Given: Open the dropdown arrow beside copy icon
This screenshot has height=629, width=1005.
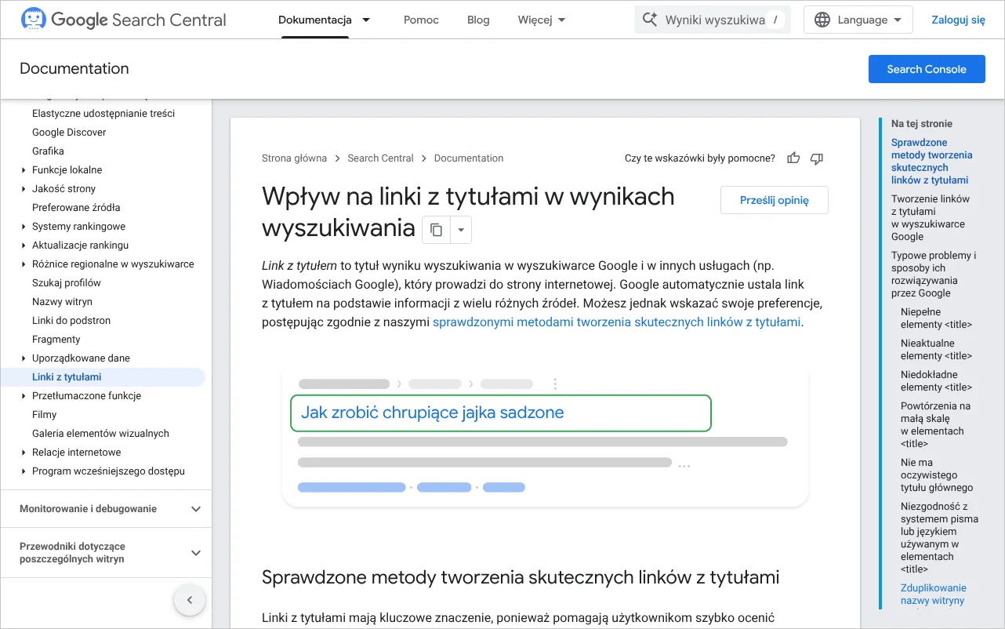Looking at the screenshot, I should coord(461,230).
